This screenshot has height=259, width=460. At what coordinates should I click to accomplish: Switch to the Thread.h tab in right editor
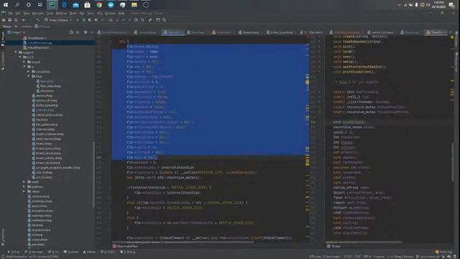tap(435, 32)
